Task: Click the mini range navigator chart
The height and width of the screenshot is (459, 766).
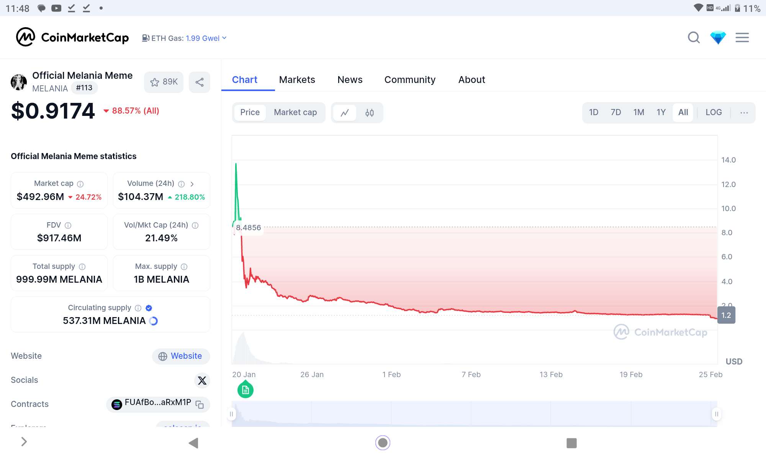Action: point(474,414)
